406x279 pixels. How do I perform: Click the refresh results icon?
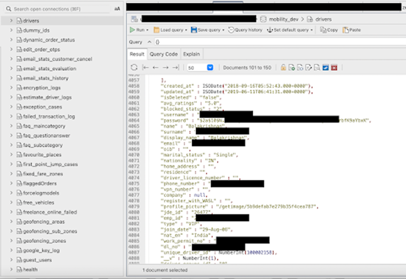click(x=134, y=67)
